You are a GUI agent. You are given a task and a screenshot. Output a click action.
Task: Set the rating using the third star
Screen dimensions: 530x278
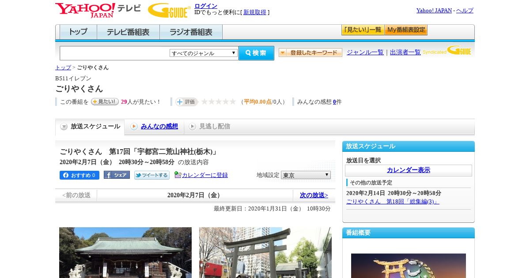219,101
